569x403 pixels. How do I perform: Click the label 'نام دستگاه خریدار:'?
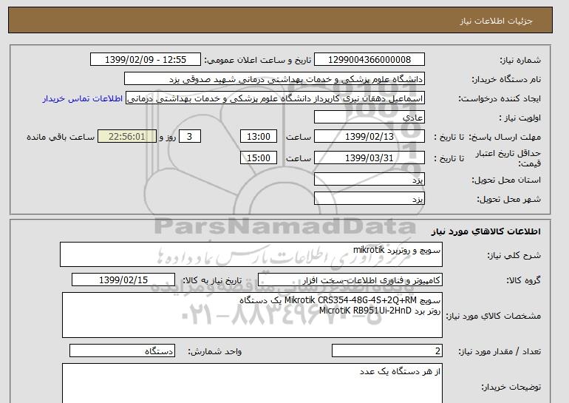click(506, 79)
